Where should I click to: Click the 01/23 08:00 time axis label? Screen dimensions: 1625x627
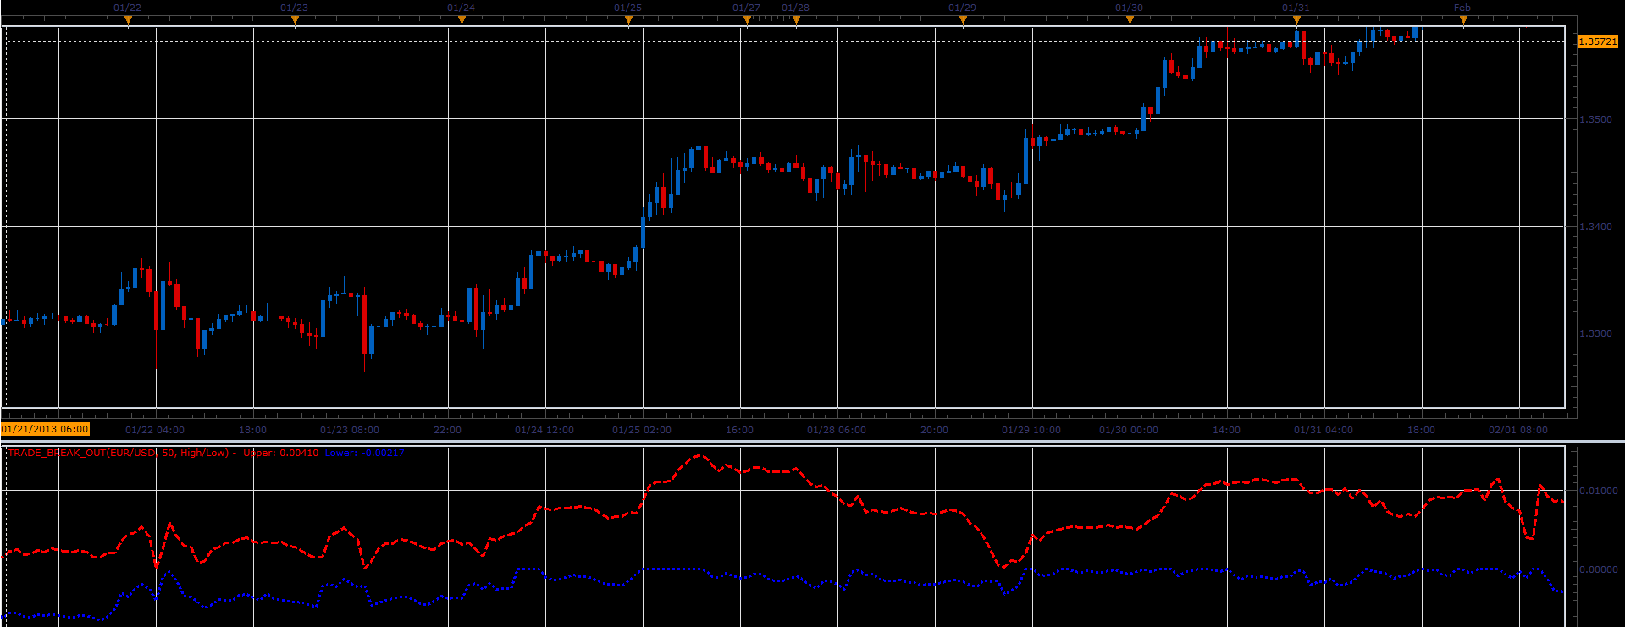tap(350, 430)
